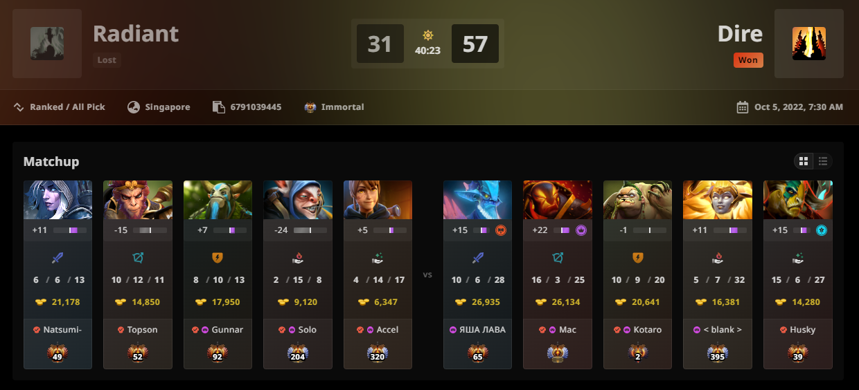Click the rank badge numbered 204 under Solo

(x=297, y=353)
